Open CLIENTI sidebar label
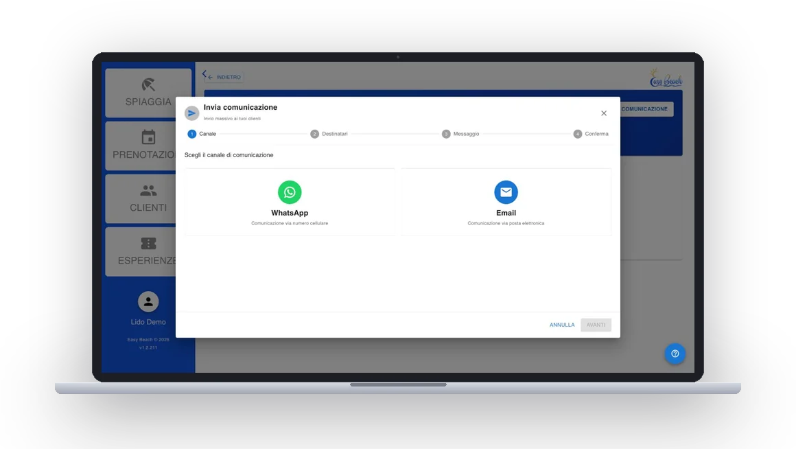The width and height of the screenshot is (796, 449). 148,207
